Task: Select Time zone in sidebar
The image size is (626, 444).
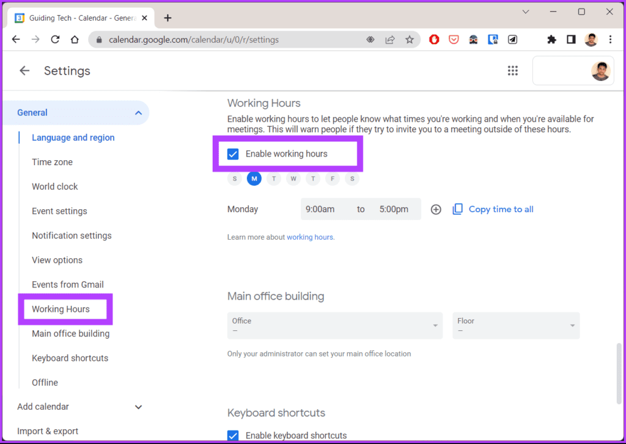Action: [x=53, y=162]
